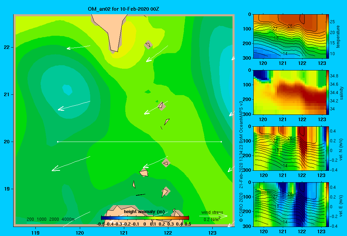Click the salinity color scale bar
Image resolution: width=347 pixels, height=236 pixels.
tap(328, 93)
